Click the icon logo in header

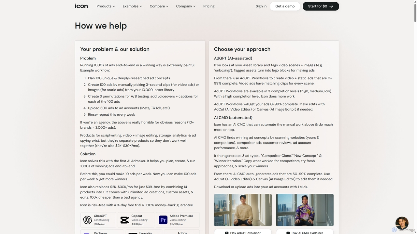point(81,6)
